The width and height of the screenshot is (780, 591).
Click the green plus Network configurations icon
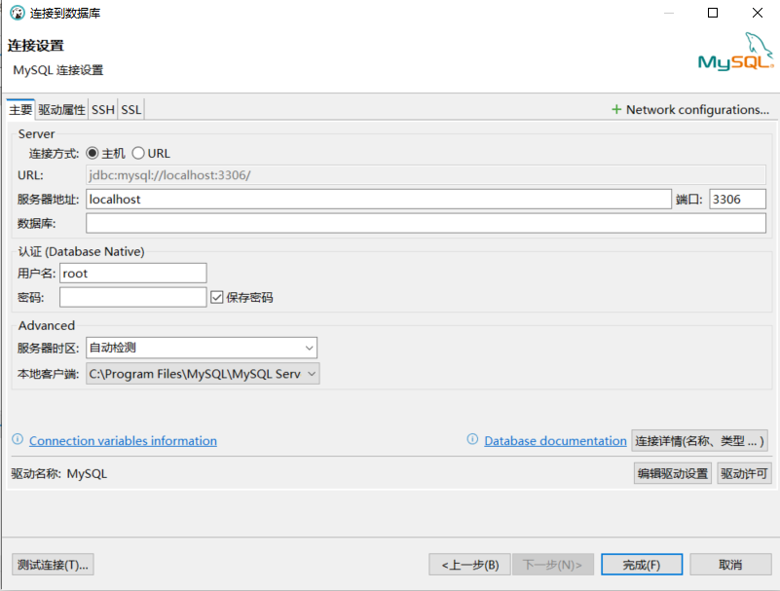616,110
